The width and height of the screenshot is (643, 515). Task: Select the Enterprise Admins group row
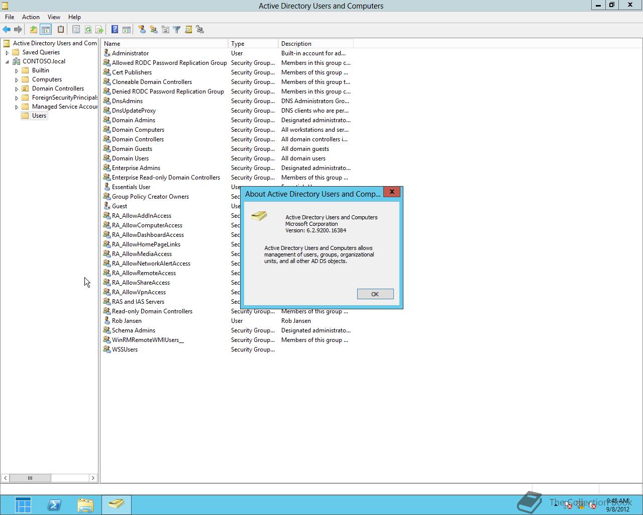click(227, 167)
